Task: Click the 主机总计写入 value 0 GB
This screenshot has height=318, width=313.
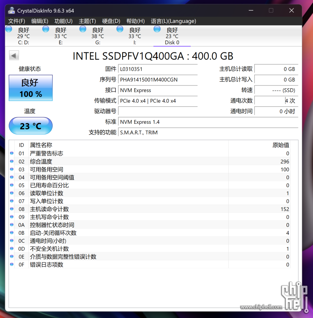Action: coord(276,80)
